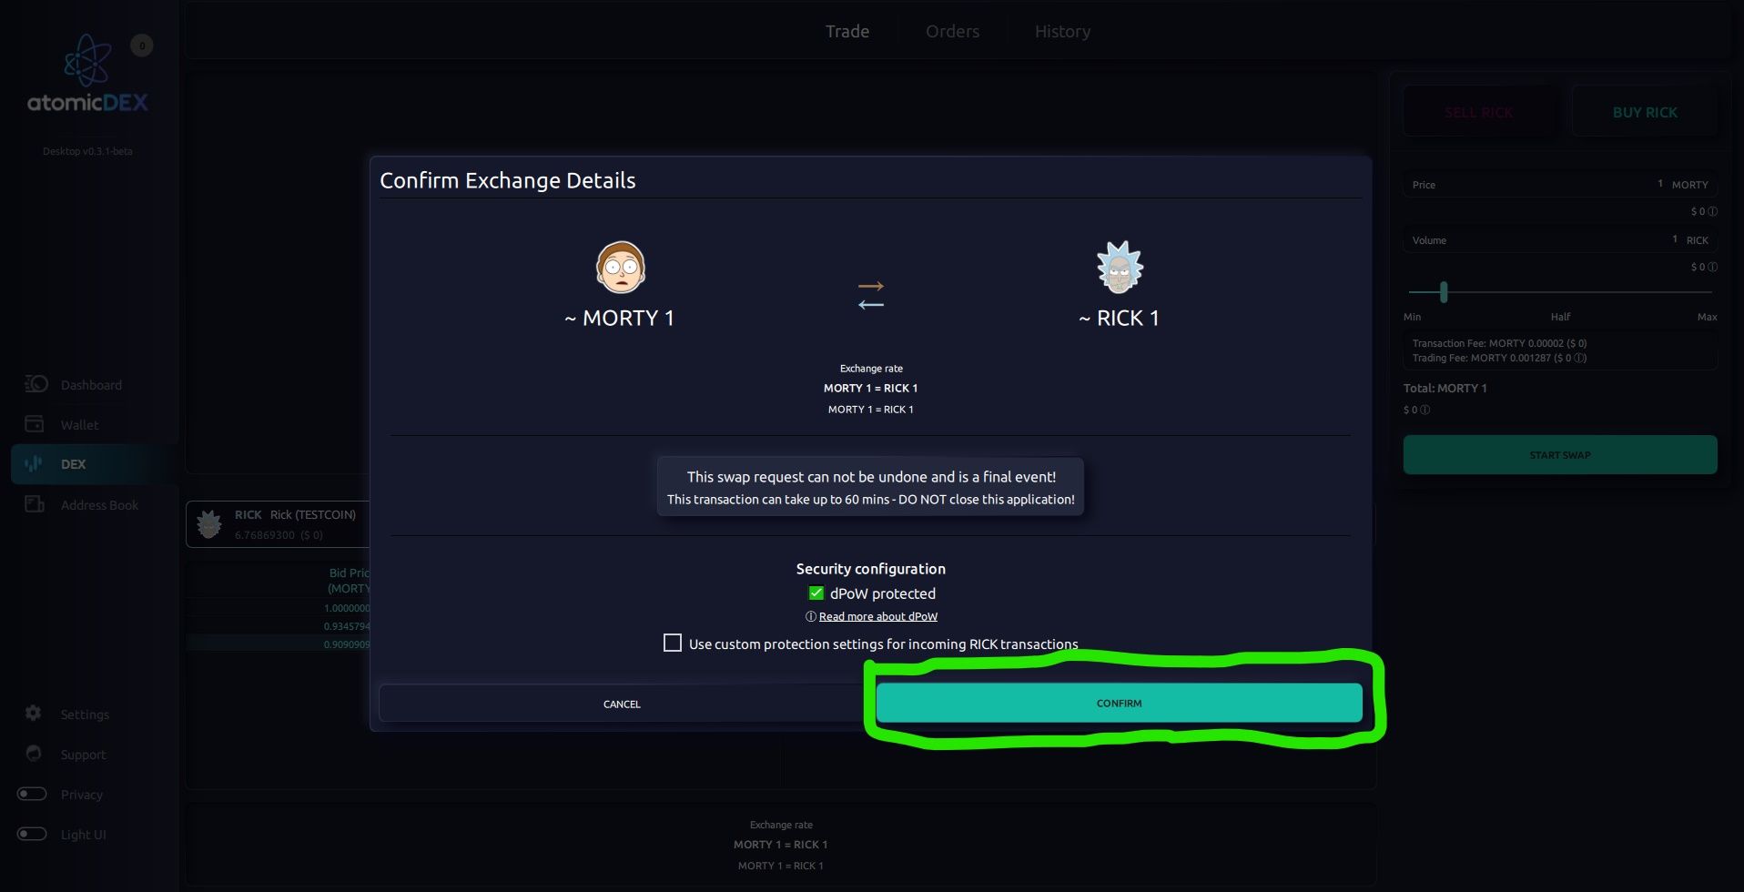Open the RICK coin selector dropdown

(278, 523)
